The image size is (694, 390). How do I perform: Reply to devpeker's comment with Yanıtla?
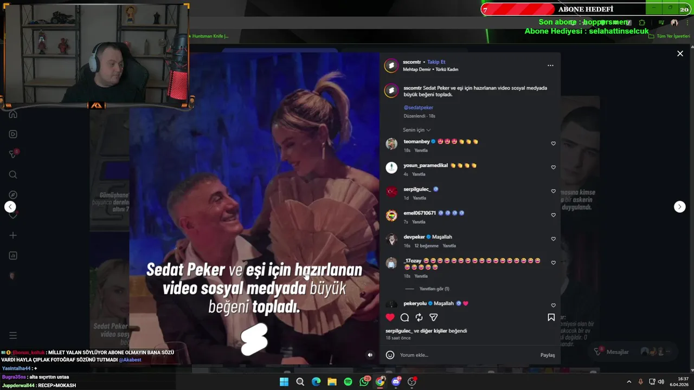[449, 246]
